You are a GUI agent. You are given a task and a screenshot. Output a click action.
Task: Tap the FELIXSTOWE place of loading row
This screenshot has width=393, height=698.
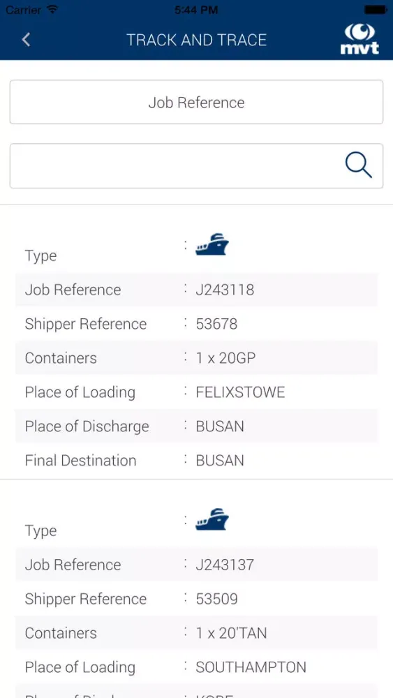(196, 392)
